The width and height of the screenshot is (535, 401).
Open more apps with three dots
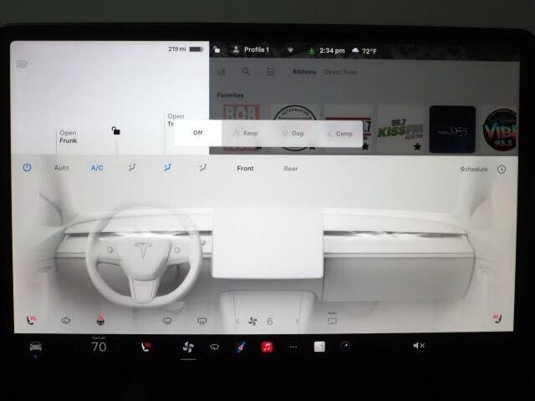[293, 347]
